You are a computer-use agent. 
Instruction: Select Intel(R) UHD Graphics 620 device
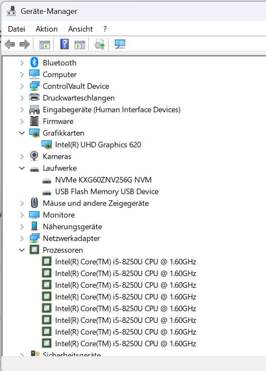click(98, 145)
